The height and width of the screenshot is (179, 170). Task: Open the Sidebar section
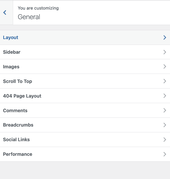coord(85,52)
